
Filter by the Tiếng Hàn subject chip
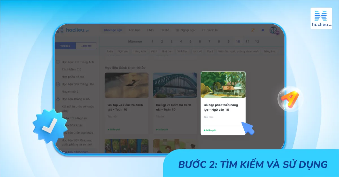coord(270,52)
